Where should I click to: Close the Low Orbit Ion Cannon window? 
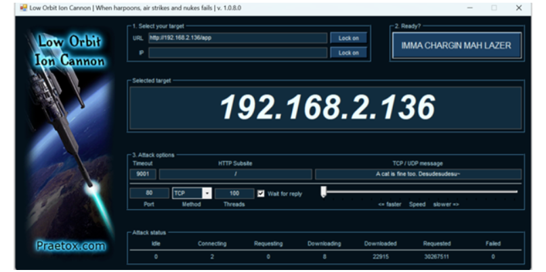click(x=519, y=7)
